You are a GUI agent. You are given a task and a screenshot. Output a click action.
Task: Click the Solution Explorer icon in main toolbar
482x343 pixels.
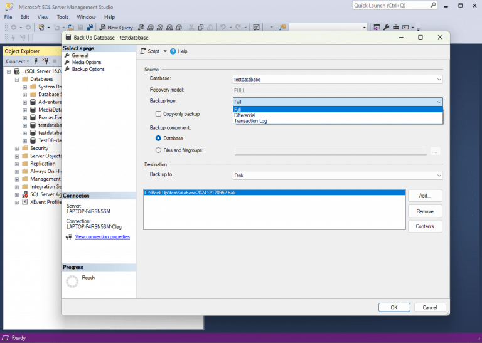pyautogui.click(x=377, y=28)
